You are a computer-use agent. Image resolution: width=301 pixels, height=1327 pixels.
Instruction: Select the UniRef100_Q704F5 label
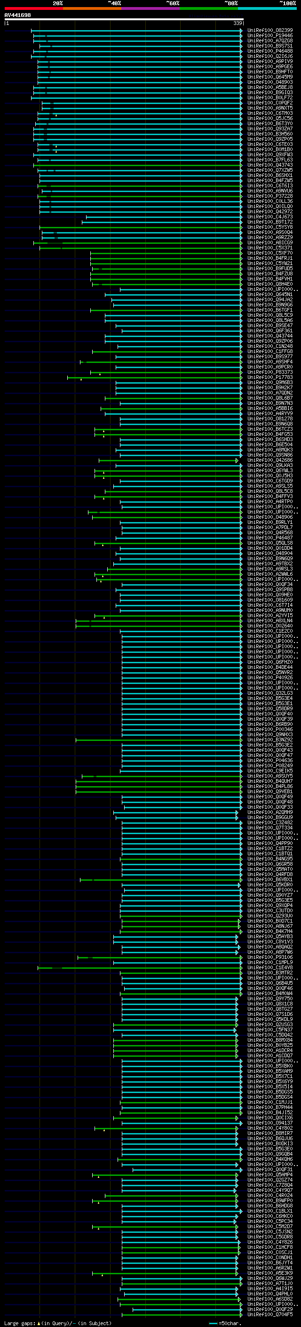(270, 1315)
